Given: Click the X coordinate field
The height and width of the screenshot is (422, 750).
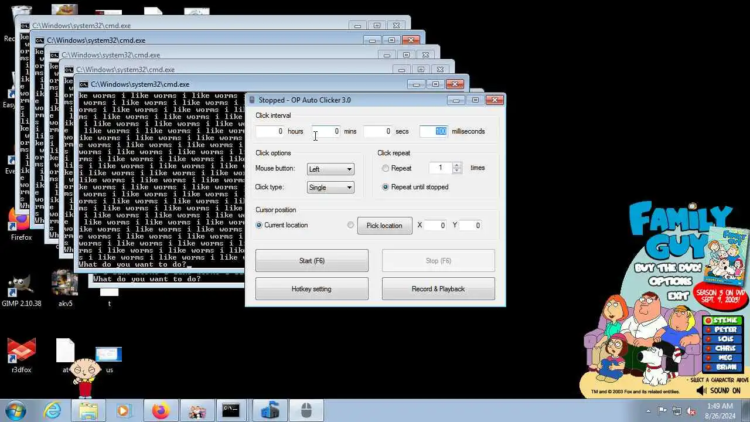Looking at the screenshot, I should point(435,226).
